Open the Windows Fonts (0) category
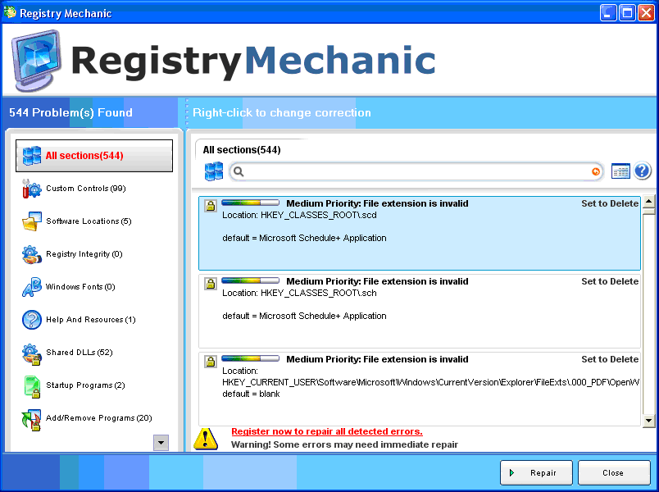 [x=69, y=287]
